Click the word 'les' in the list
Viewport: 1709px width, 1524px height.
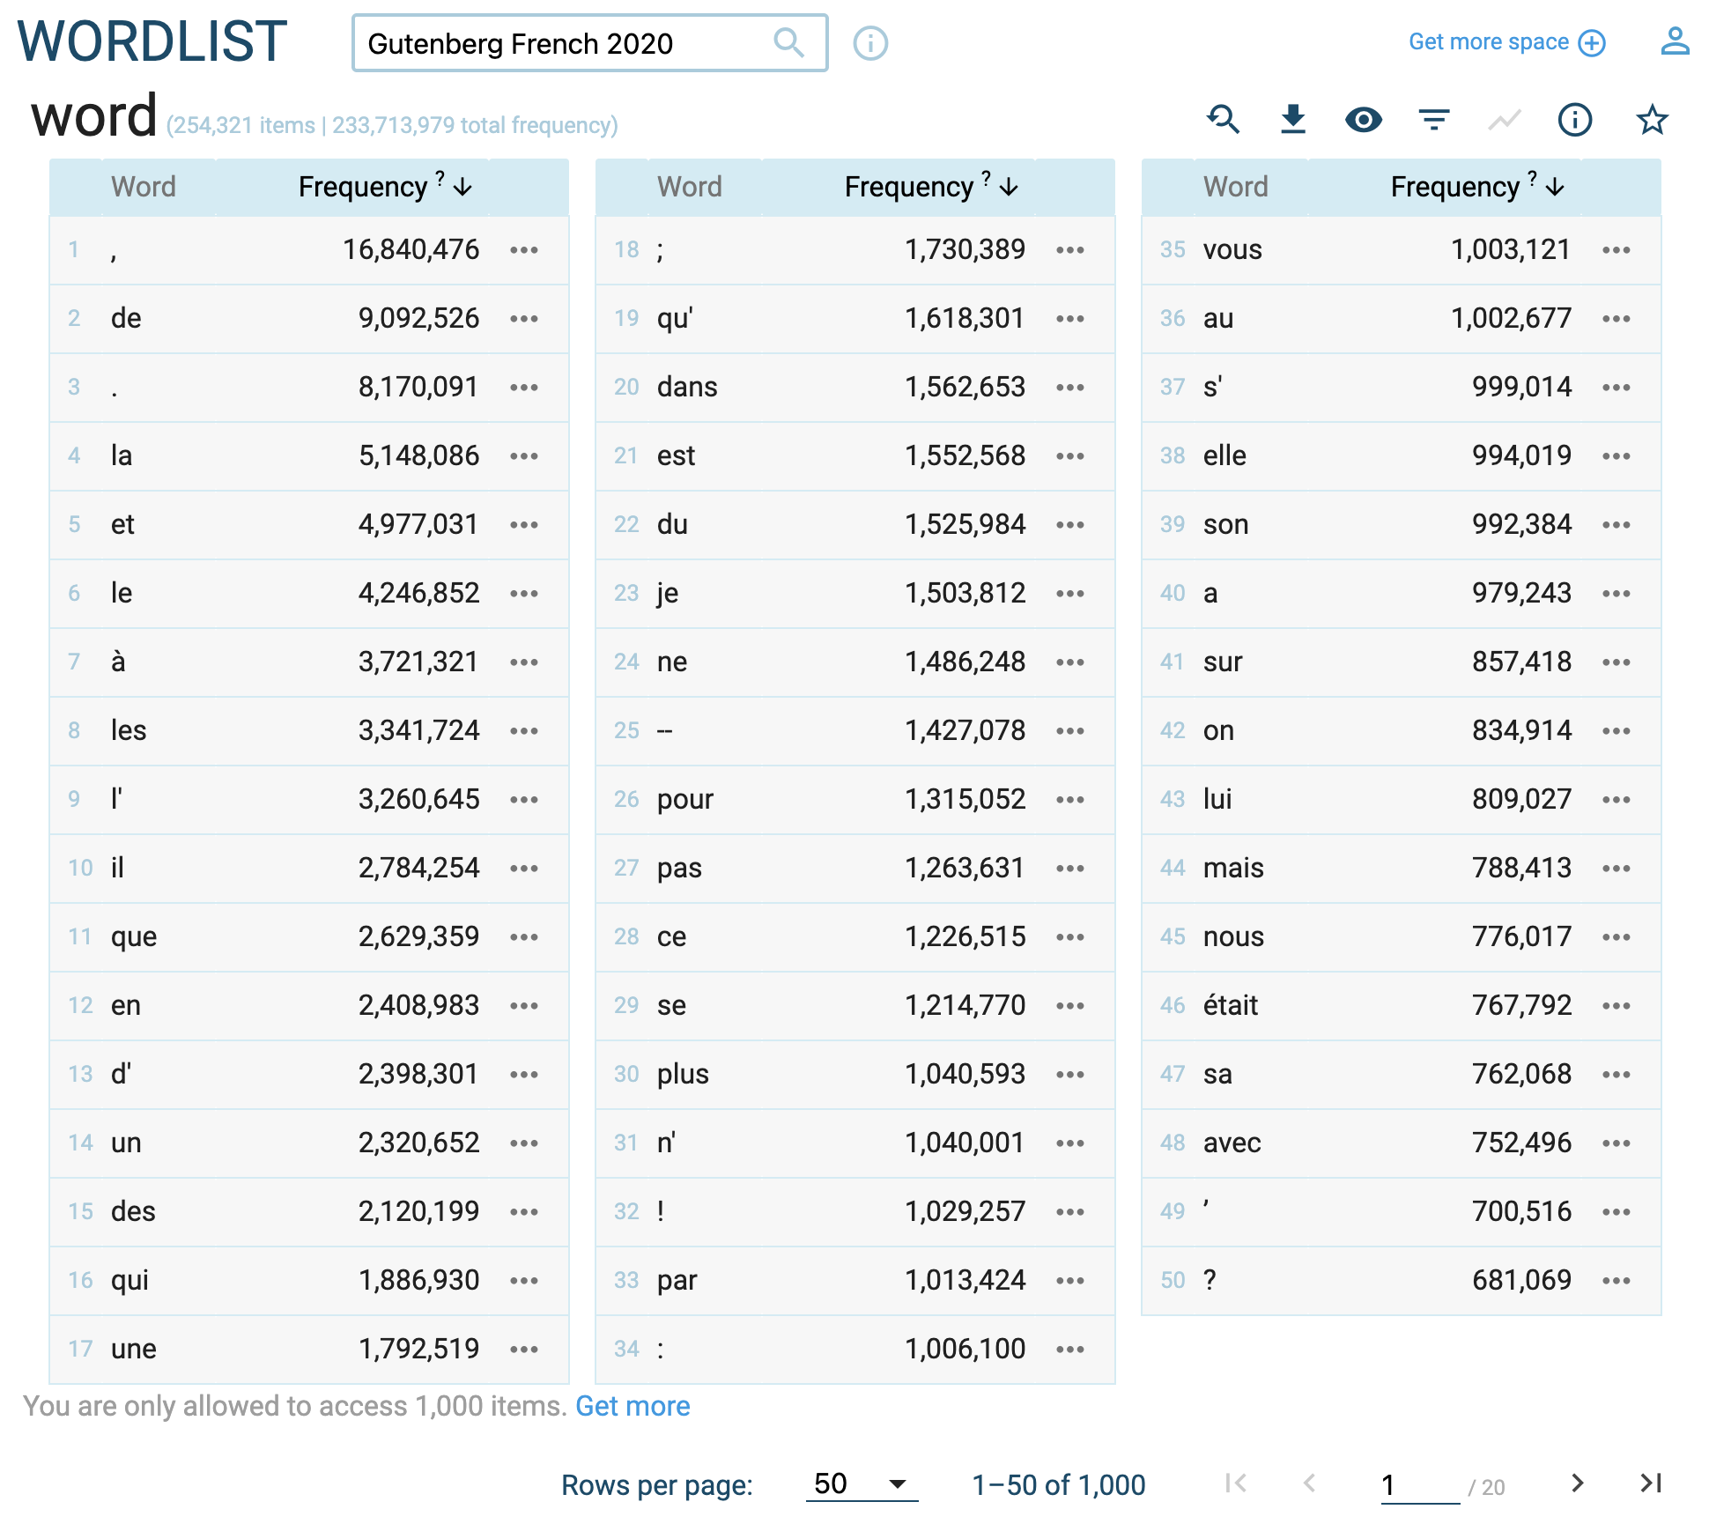[x=129, y=730]
